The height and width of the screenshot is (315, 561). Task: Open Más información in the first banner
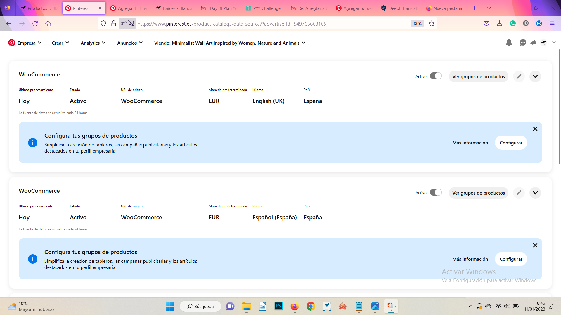click(x=470, y=143)
